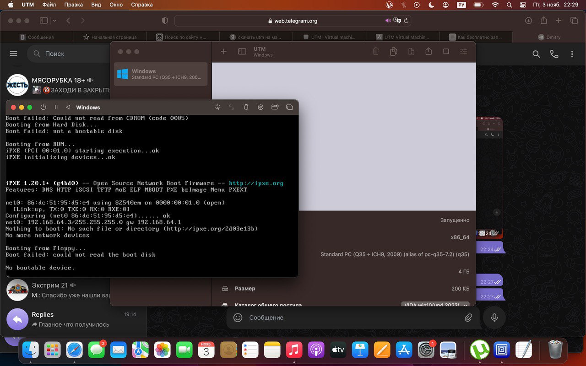Open the UTM application menu
Viewport: 586px width, 366px height.
pos(27,5)
